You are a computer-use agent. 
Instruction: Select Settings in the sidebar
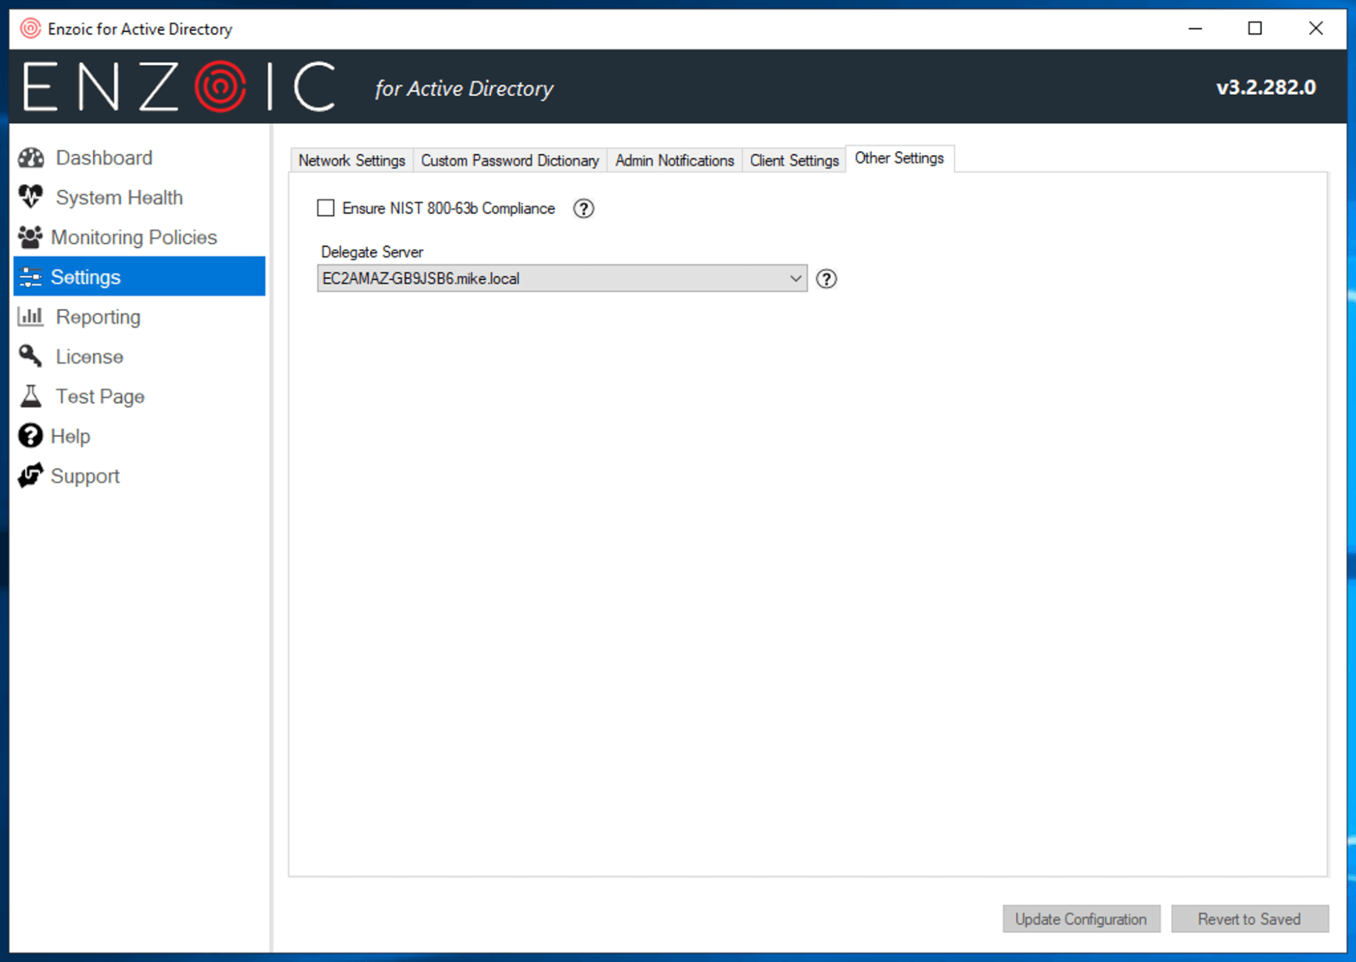tap(140, 277)
